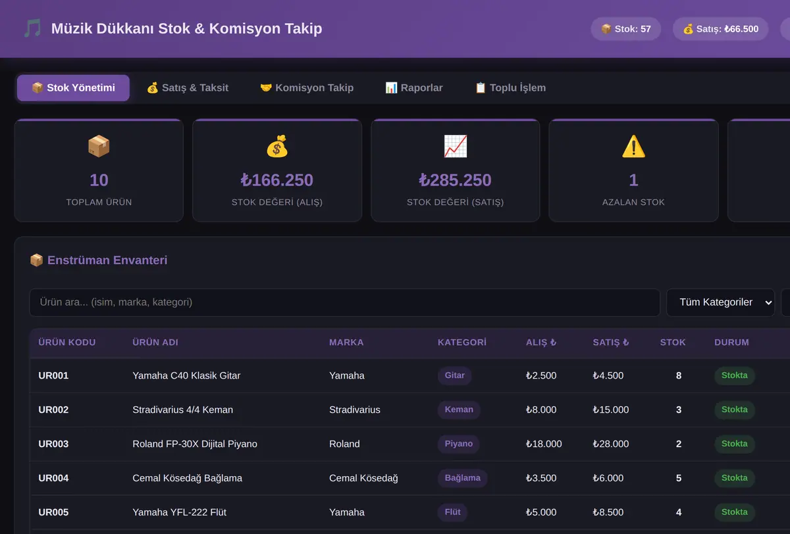Select product code UR002
The image size is (790, 534).
coord(53,410)
